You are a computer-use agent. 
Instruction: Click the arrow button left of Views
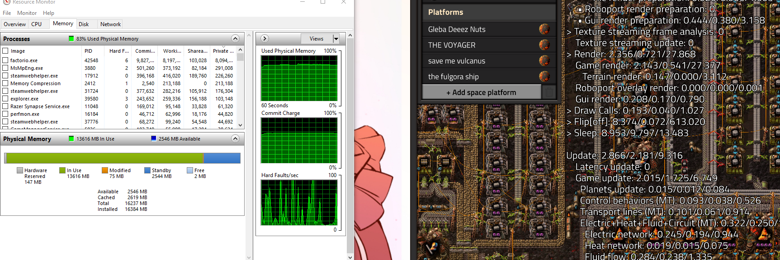click(265, 39)
